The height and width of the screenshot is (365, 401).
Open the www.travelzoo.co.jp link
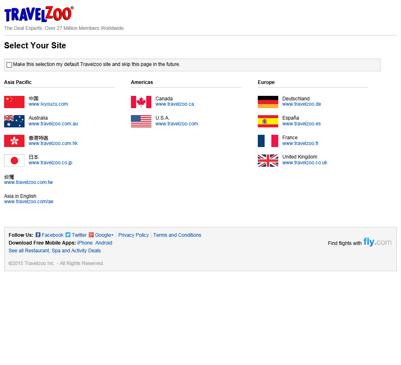(x=50, y=163)
